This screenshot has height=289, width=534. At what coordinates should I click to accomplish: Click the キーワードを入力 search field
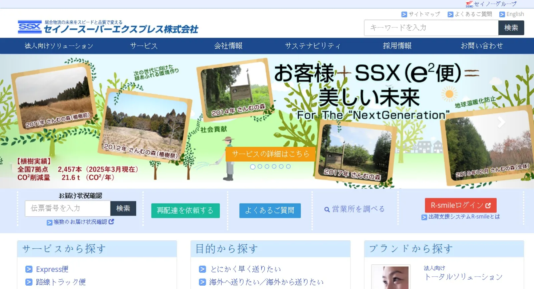click(431, 28)
